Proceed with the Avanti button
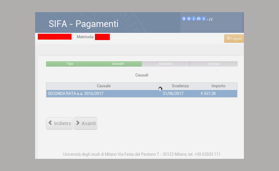The image size is (279, 171). click(x=85, y=123)
